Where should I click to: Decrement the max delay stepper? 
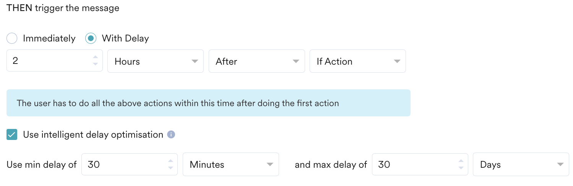pyautogui.click(x=461, y=168)
